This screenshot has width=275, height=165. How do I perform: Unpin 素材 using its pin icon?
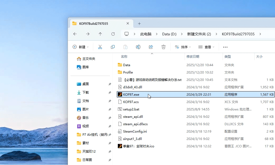[110, 143]
